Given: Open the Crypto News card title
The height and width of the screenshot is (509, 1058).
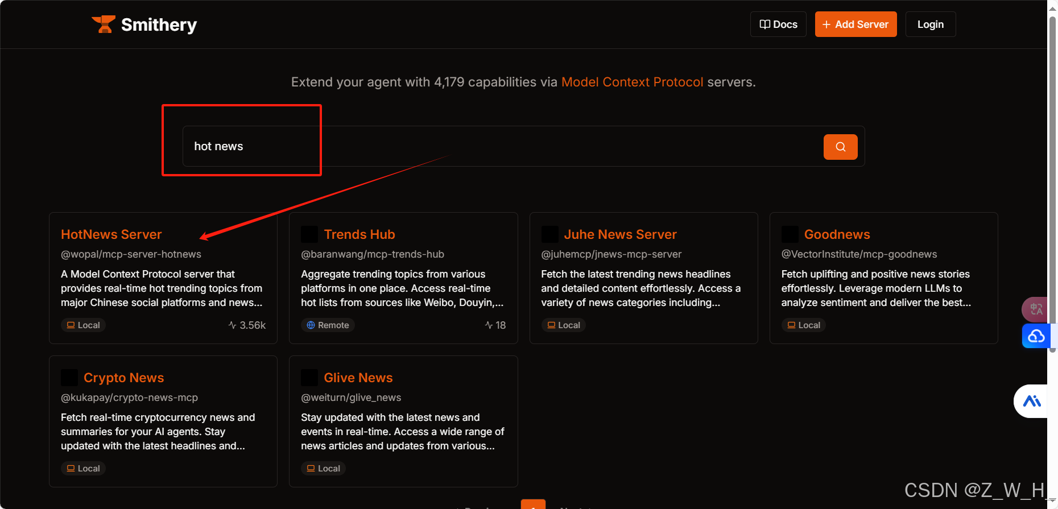Looking at the screenshot, I should coord(124,378).
